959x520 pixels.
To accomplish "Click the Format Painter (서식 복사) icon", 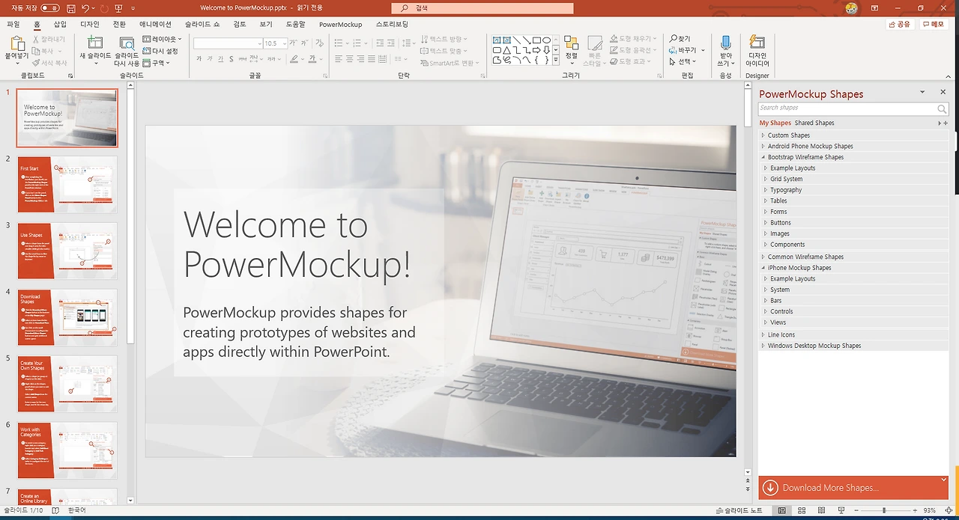I will pos(35,63).
